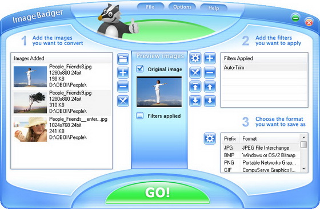Screen dimensions: 320x209
Task: Remove selected filter with the filters minus icon
Action: pos(210,72)
